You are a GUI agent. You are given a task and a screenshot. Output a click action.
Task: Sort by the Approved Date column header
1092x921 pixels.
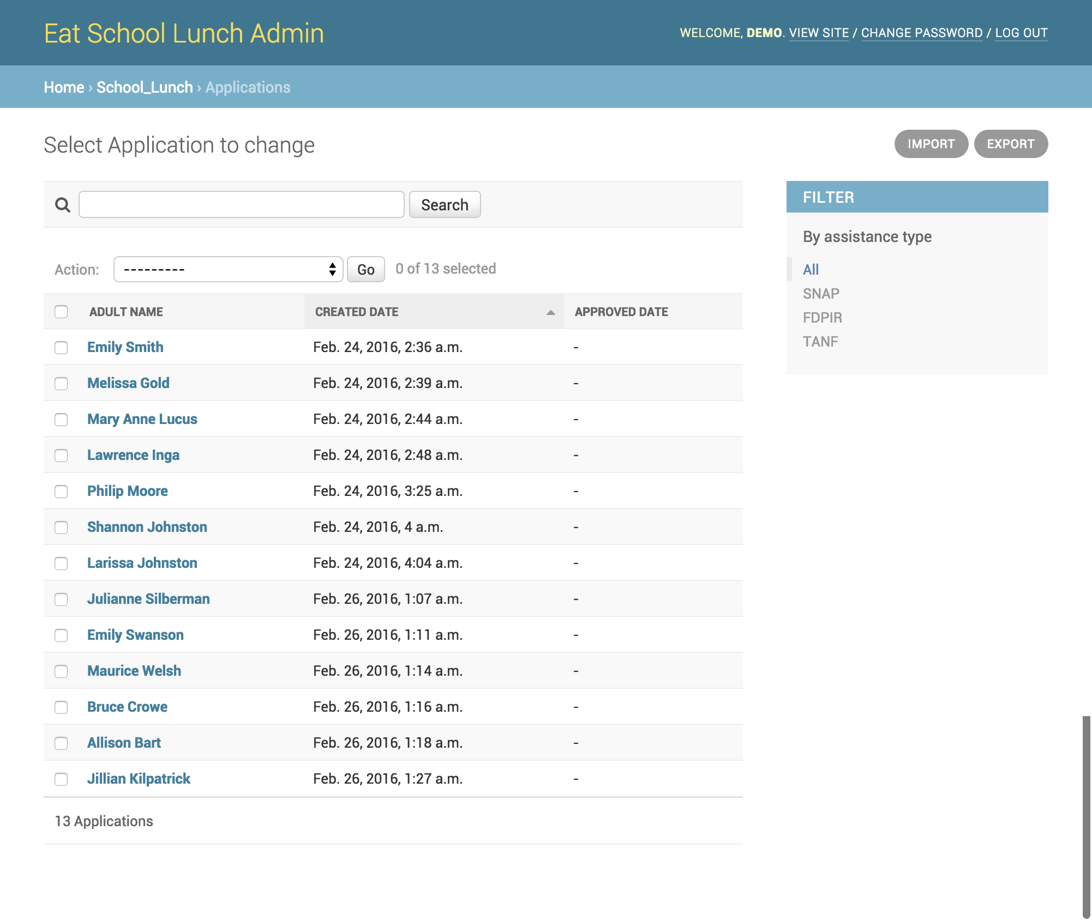coord(621,312)
